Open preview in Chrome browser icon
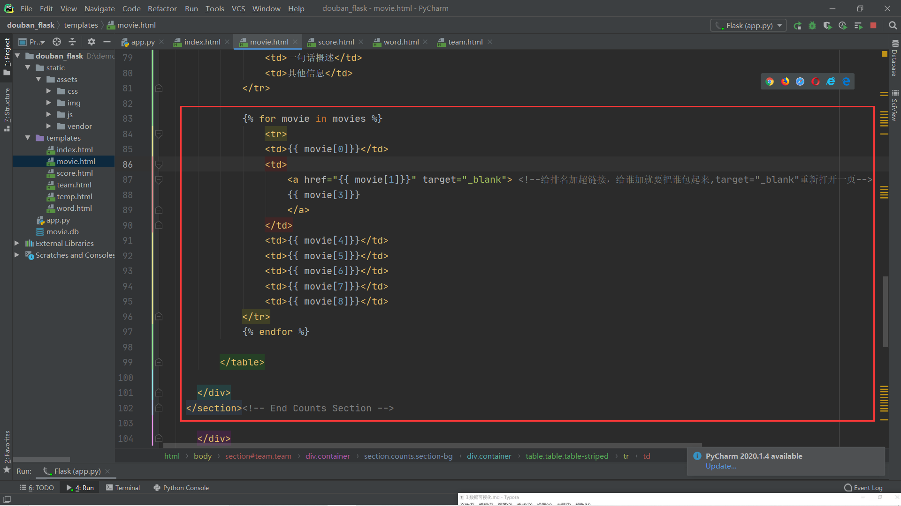901x506 pixels. 770,82
